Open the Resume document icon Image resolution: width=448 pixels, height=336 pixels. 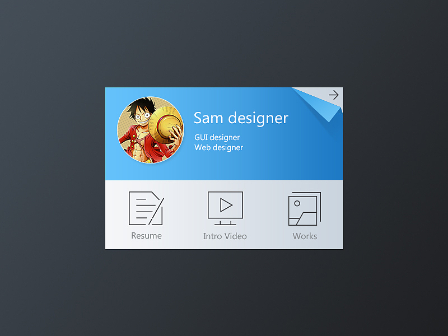(146, 208)
